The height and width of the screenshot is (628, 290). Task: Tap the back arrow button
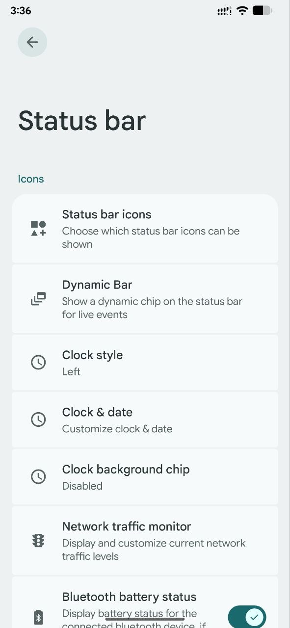(x=32, y=42)
